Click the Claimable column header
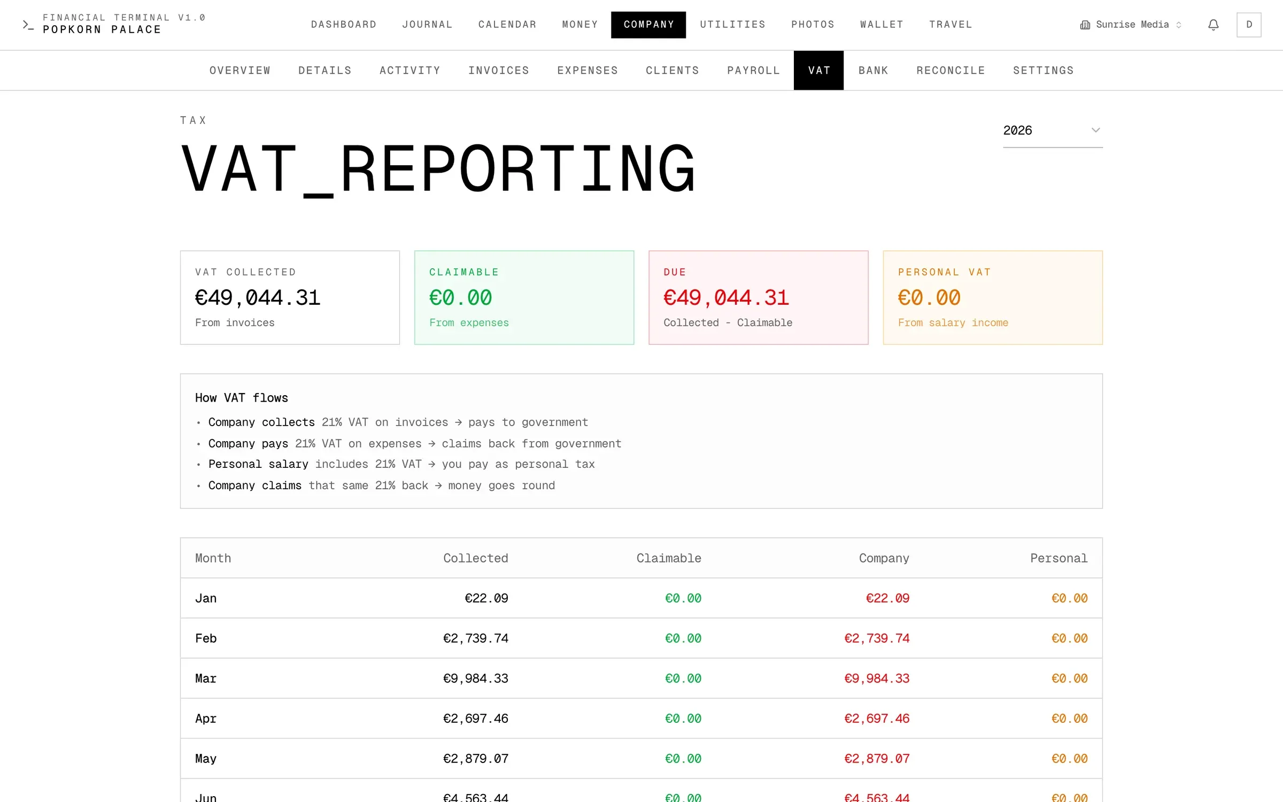 click(669, 558)
